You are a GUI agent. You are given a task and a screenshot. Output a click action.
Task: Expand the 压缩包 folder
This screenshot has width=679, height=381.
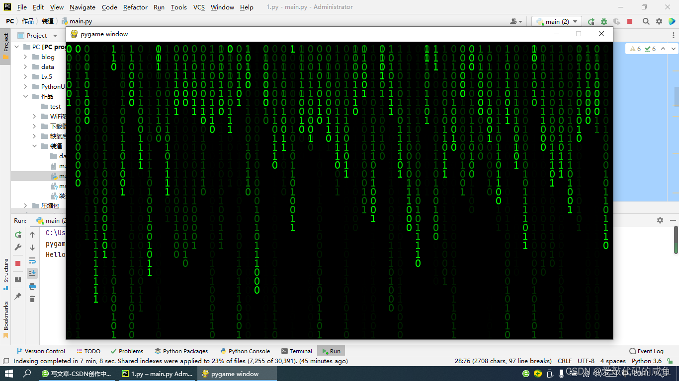pos(26,205)
